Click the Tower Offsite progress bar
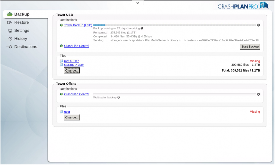Viewport: 275px width, 165px height. coord(175,94)
